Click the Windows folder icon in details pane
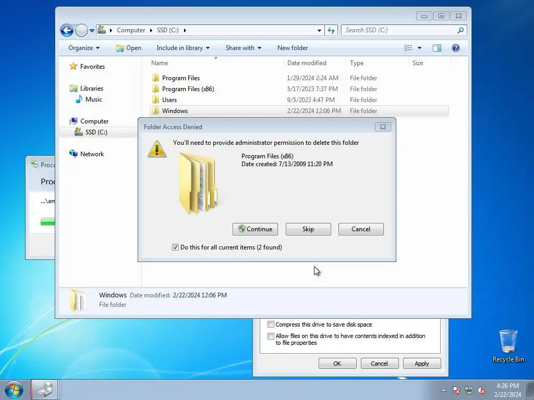Image resolution: width=534 pixels, height=400 pixels. pyautogui.click(x=78, y=300)
